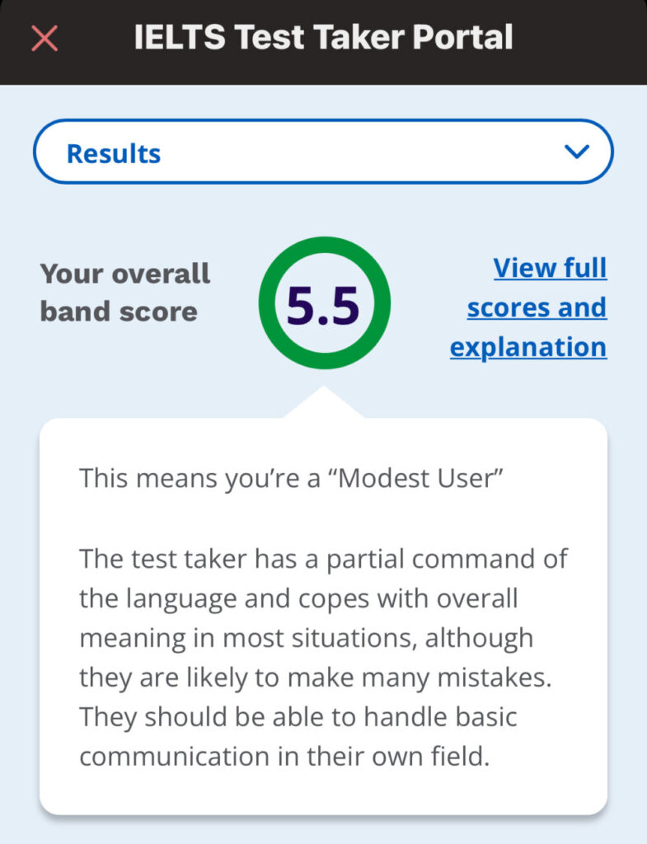Click the 5.5 score number

click(x=323, y=305)
